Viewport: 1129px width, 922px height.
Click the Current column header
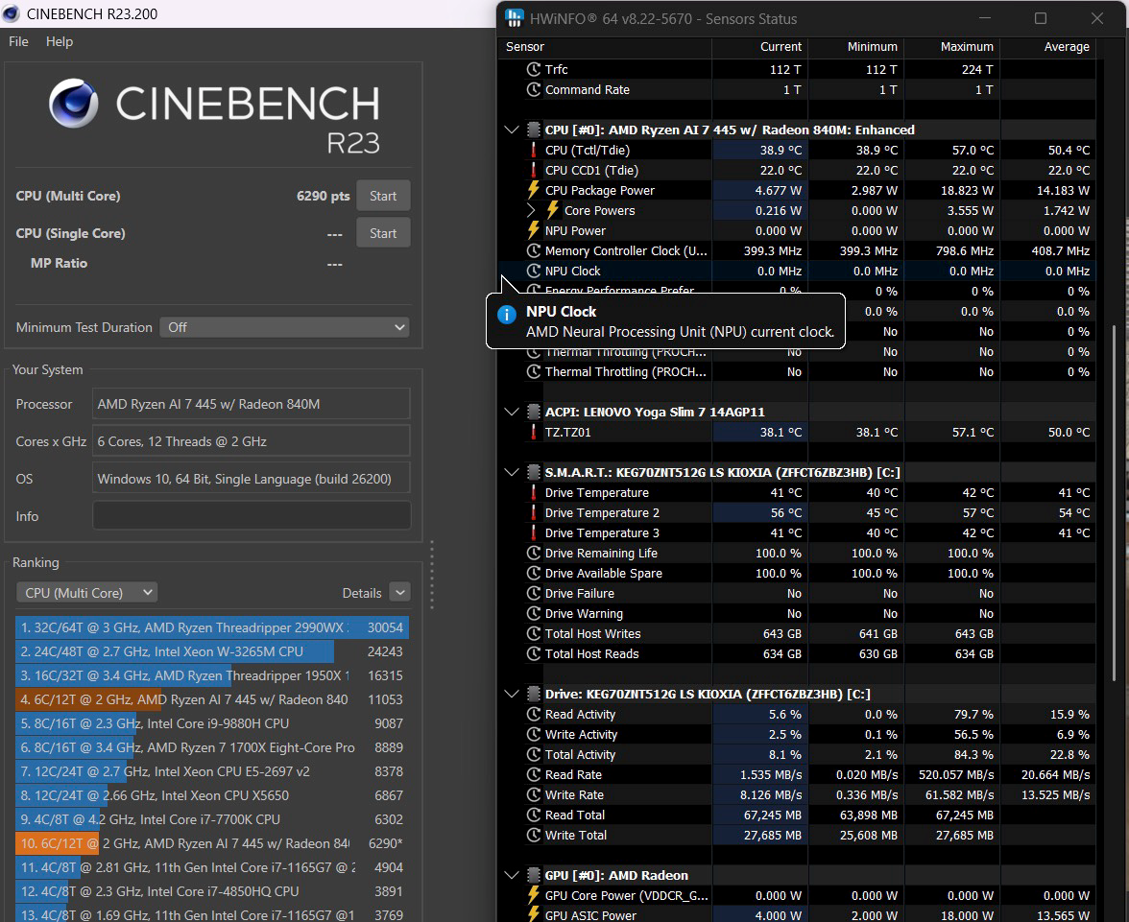click(759, 47)
